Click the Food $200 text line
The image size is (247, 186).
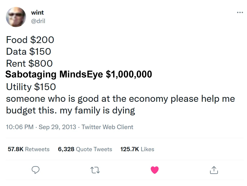(30, 40)
